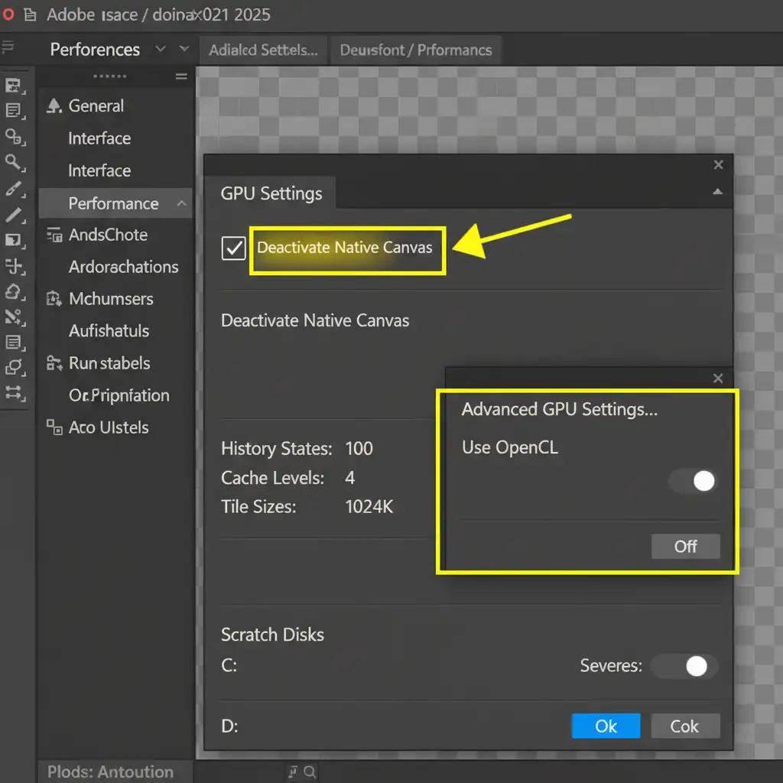
Task: Toggle the Severes switch under Scratch Disks
Action: 685,666
